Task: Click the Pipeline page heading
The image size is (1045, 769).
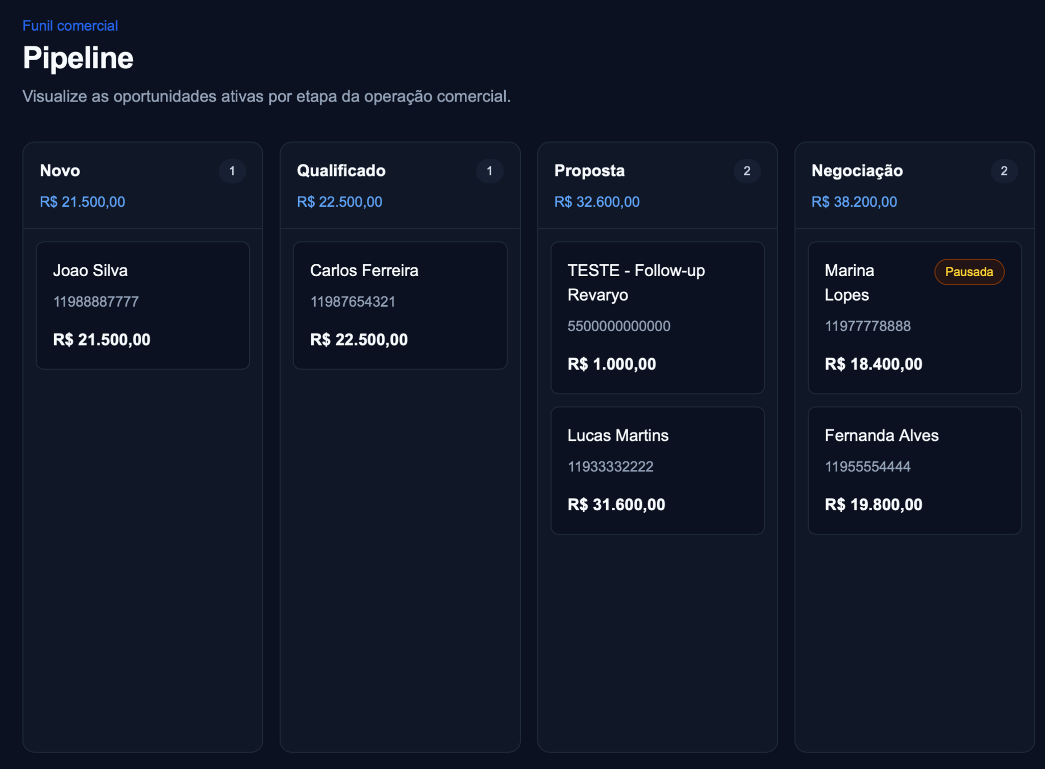Action: coord(78,58)
